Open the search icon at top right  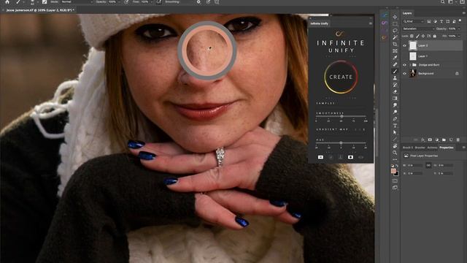[x=443, y=2]
